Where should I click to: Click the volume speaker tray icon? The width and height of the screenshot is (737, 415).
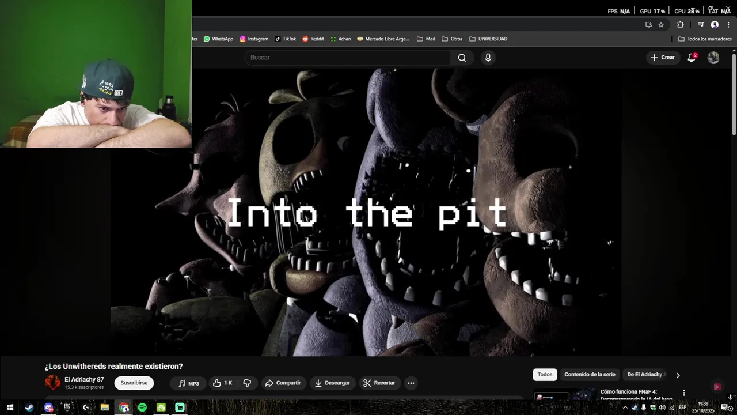(x=662, y=408)
